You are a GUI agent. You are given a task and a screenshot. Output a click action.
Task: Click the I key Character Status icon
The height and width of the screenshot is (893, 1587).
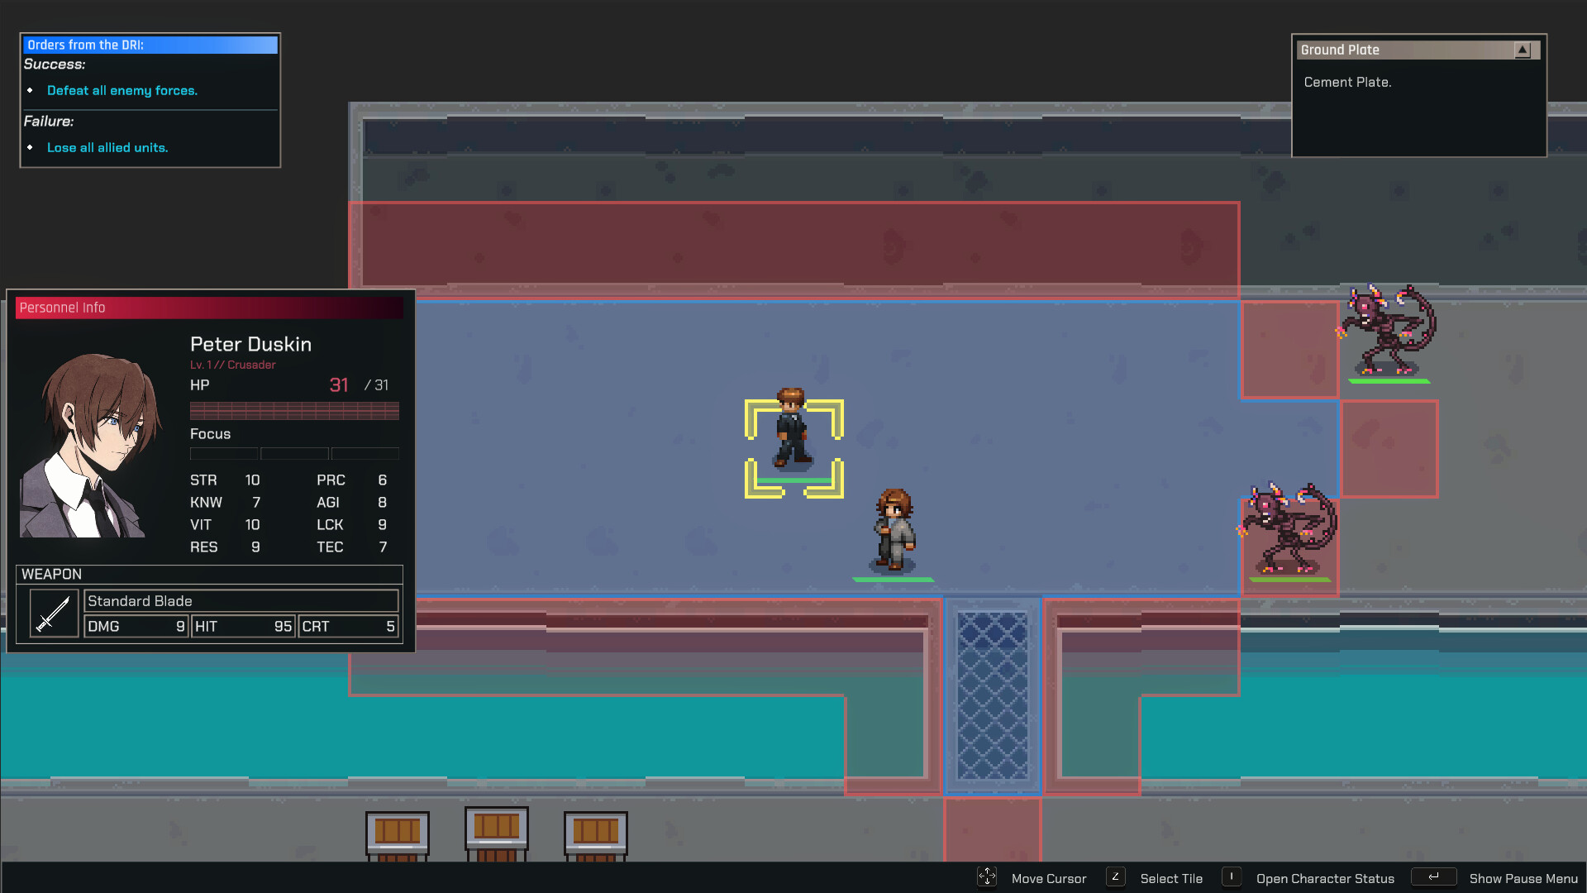1232,877
